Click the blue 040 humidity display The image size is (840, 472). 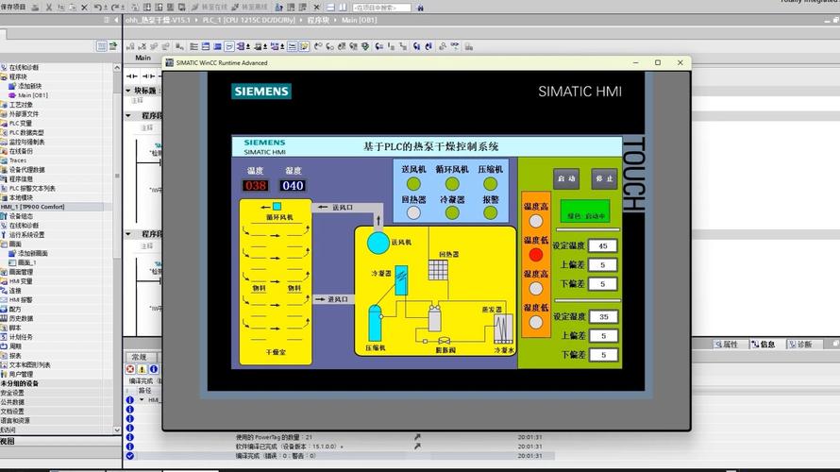pos(293,185)
